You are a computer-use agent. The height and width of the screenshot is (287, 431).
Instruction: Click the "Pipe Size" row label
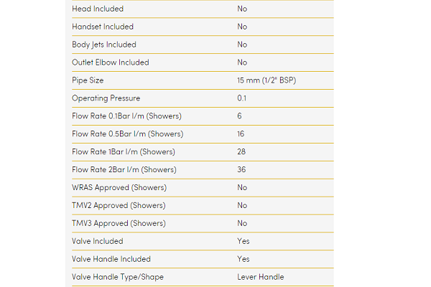88,80
